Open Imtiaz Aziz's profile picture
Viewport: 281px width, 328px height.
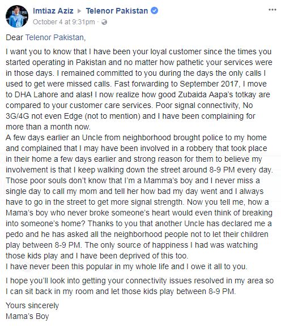click(17, 16)
